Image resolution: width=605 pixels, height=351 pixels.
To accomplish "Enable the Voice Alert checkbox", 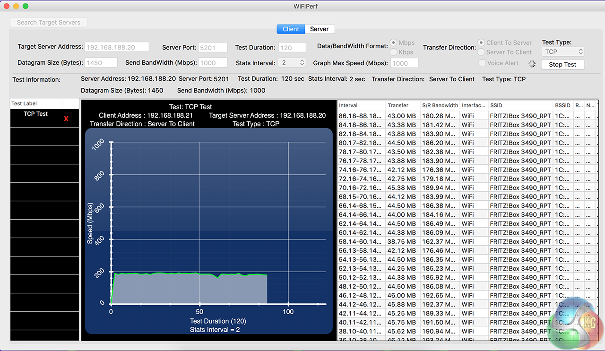I will tap(482, 63).
